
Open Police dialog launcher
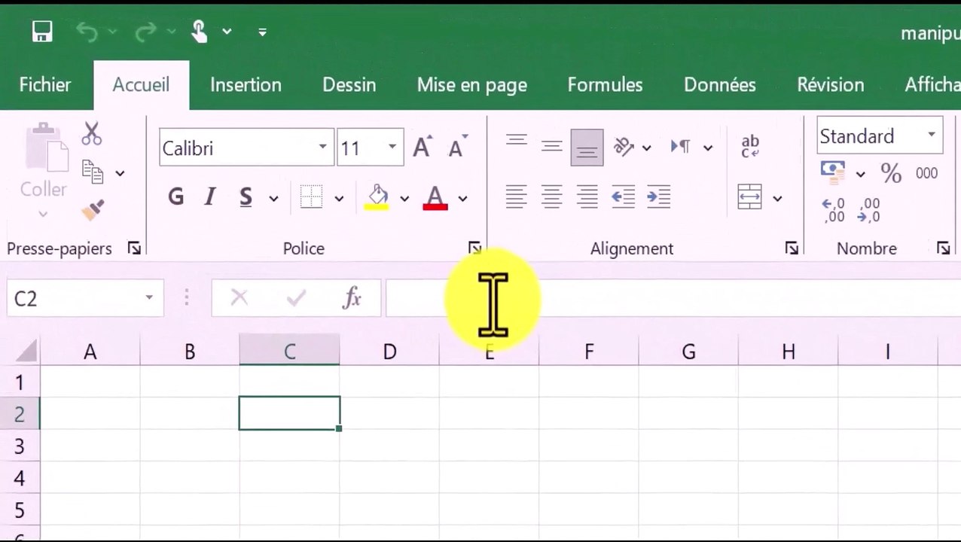474,248
